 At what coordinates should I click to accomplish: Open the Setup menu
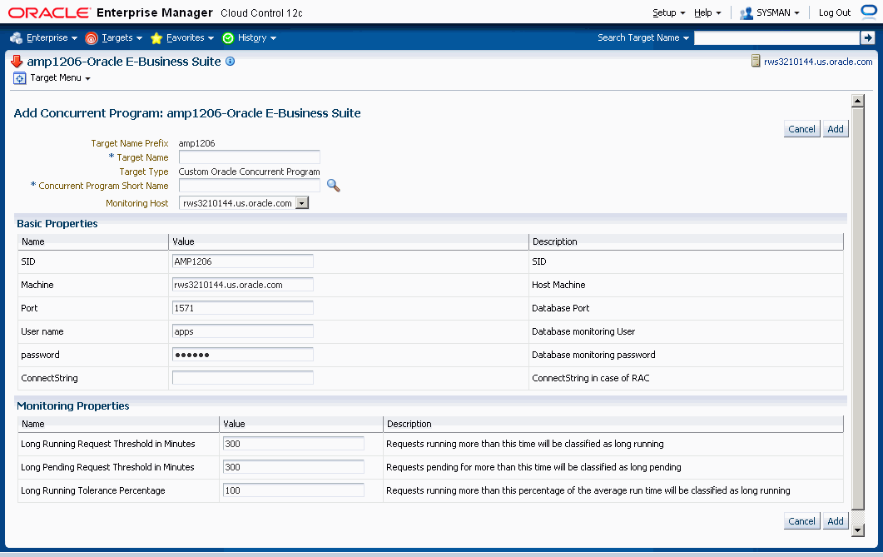pos(668,12)
